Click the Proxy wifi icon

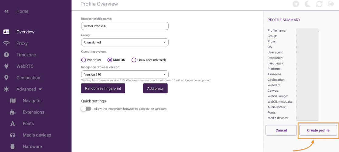(6, 43)
